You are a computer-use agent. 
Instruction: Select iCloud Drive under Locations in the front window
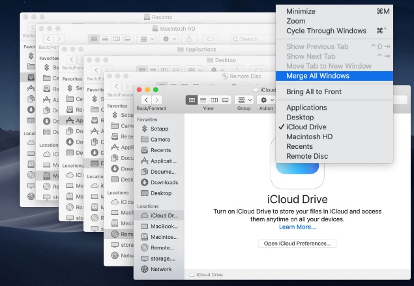tap(159, 215)
